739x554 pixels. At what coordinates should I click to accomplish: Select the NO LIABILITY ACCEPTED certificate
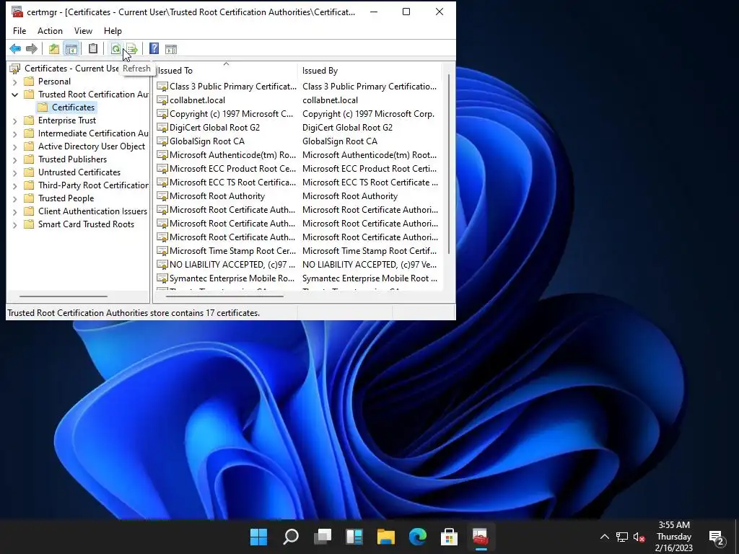tap(232, 265)
